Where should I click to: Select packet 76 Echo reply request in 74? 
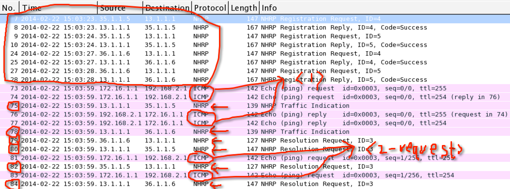click(x=255, y=115)
